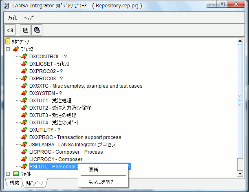
Task: Select LICPROC1 - Composer row
Action: pyautogui.click(x=56, y=159)
